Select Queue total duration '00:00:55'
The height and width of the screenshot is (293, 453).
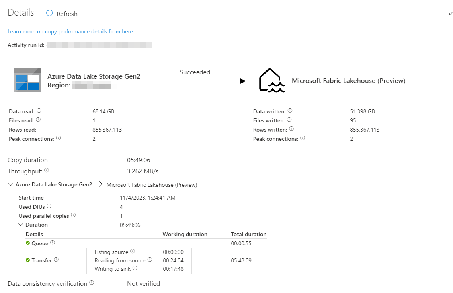(x=241, y=243)
